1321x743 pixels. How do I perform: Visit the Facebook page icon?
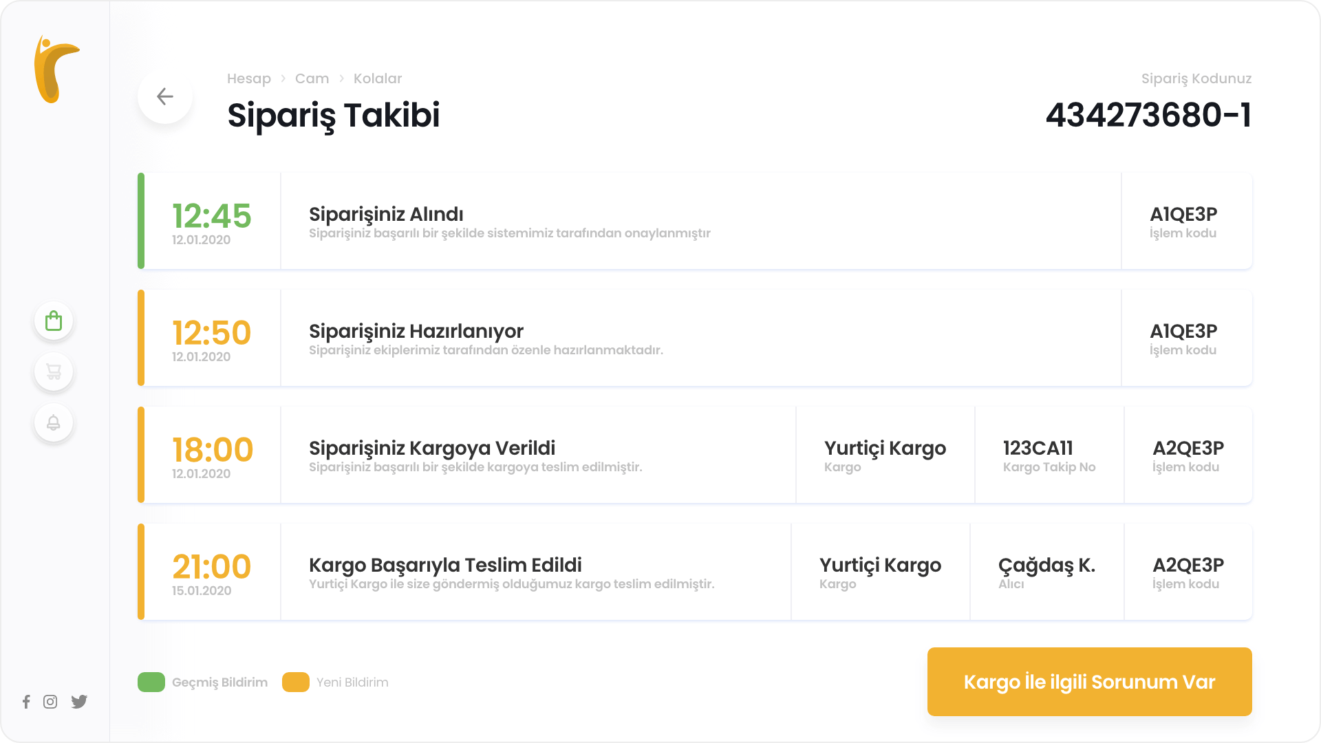(x=26, y=702)
